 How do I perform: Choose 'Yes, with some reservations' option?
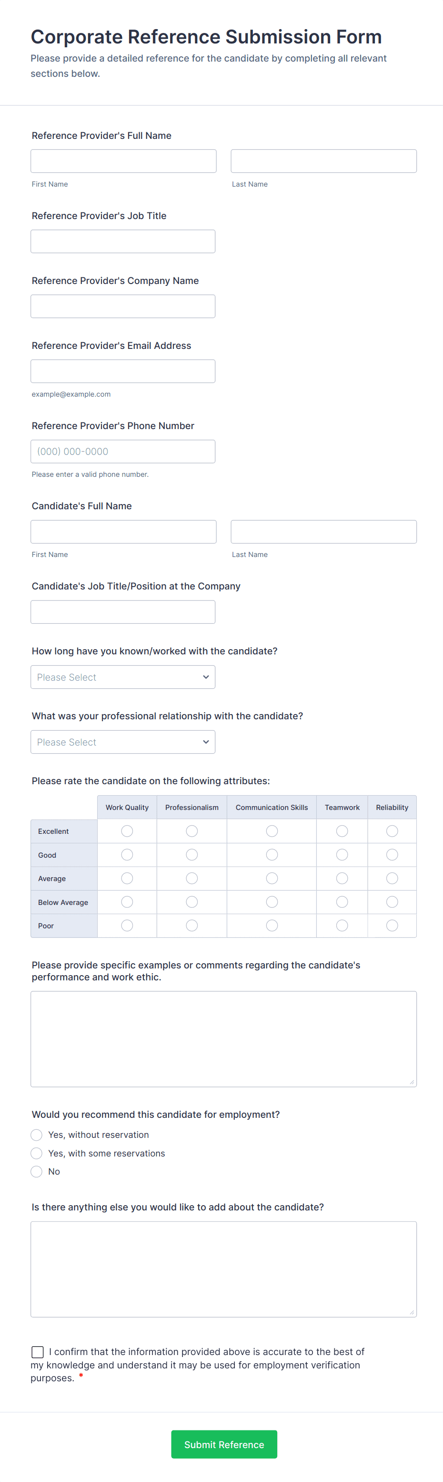click(37, 1154)
